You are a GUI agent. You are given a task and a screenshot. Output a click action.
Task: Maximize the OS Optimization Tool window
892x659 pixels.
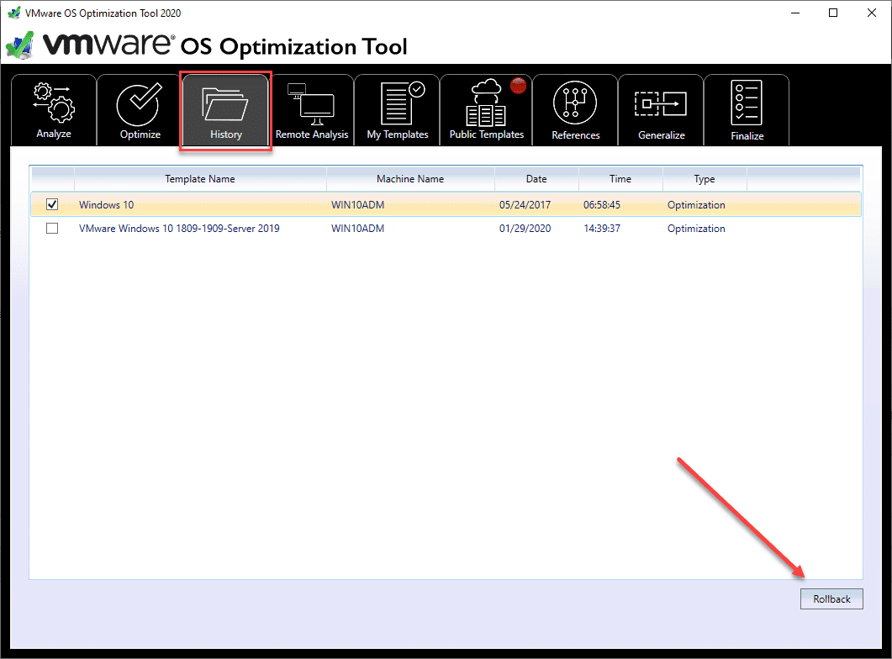tap(833, 13)
